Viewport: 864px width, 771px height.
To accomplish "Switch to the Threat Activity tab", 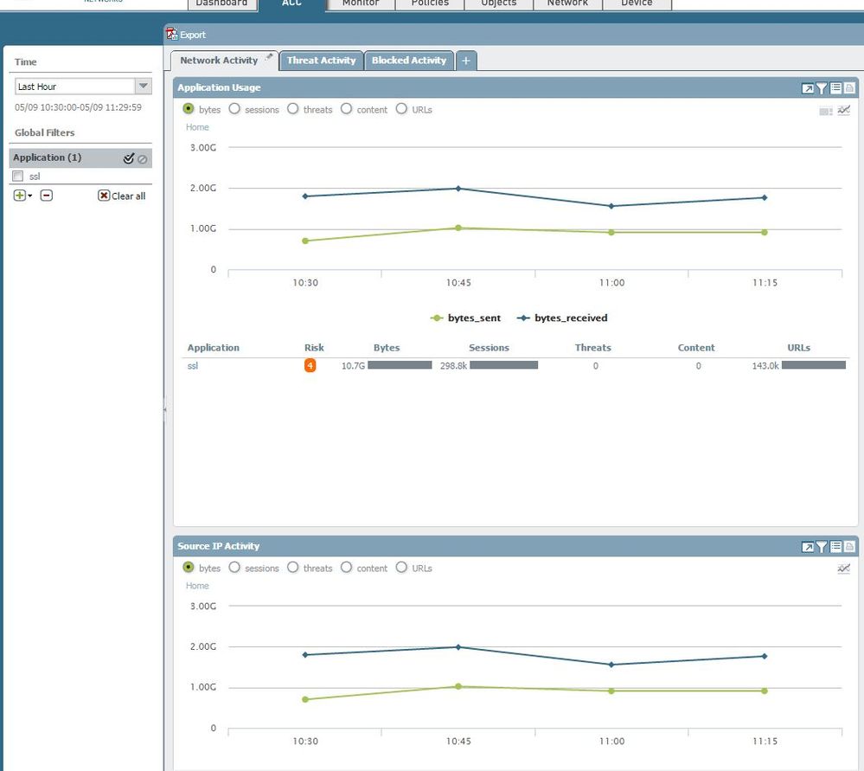I will (321, 61).
